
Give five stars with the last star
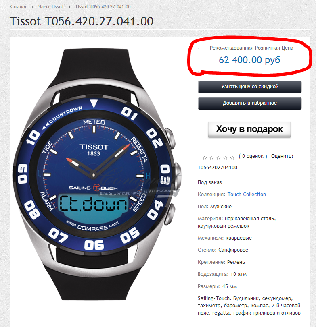(x=232, y=158)
